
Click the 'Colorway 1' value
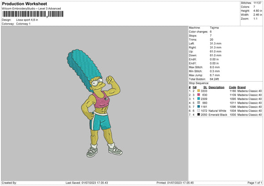coord(23,24)
